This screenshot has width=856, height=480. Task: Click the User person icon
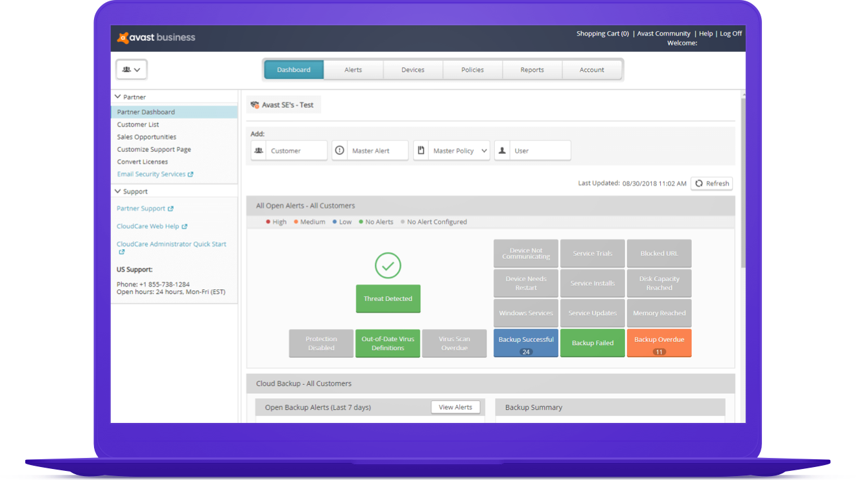click(x=502, y=150)
